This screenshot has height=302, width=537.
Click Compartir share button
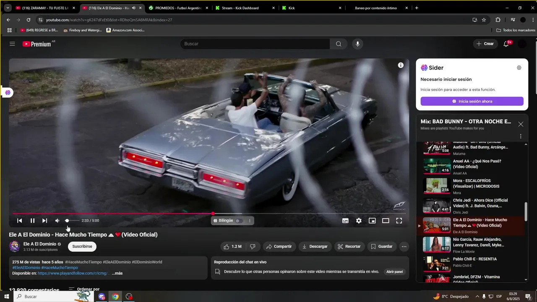coord(279,247)
